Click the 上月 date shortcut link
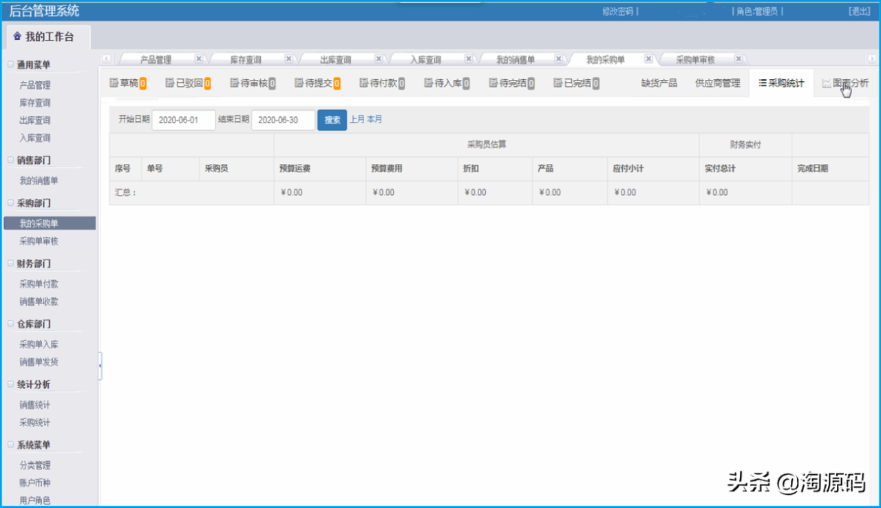 click(357, 119)
